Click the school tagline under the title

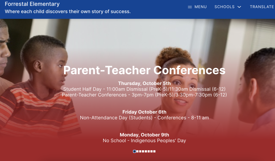[x=68, y=11]
